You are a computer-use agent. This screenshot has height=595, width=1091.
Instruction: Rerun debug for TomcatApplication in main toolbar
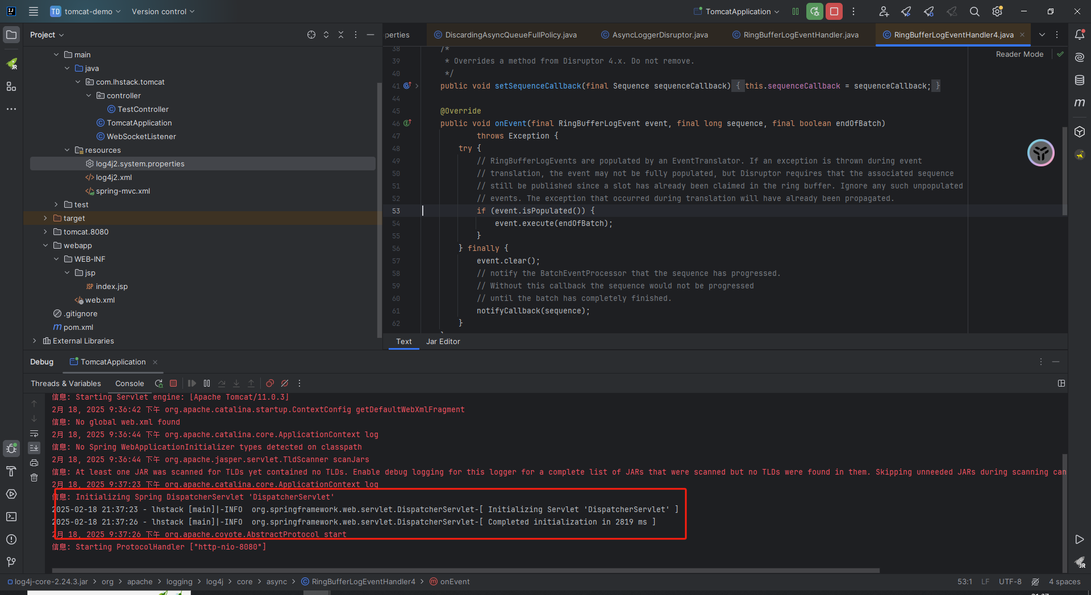pos(815,11)
